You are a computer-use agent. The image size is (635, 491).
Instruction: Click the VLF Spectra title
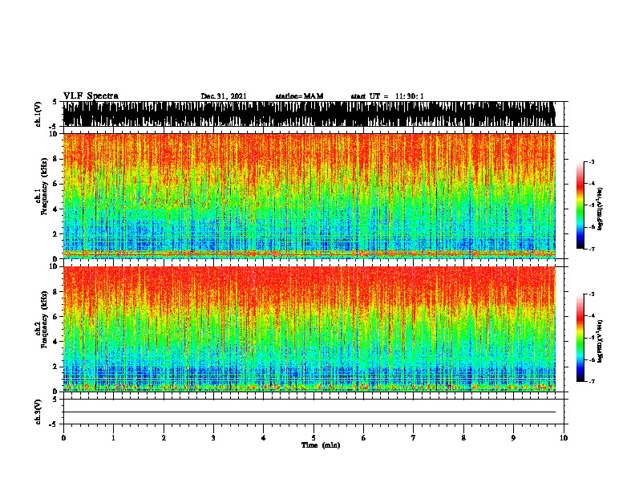91,96
